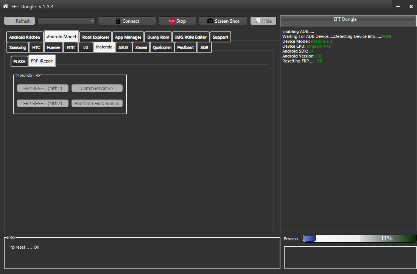Select the Huawei brand tab
This screenshot has height=274, width=417.
point(53,47)
